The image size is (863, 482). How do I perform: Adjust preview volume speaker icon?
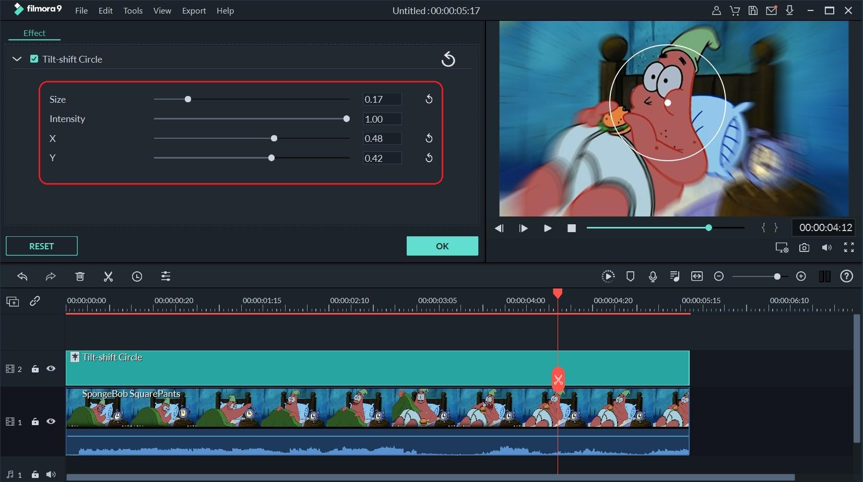click(826, 248)
